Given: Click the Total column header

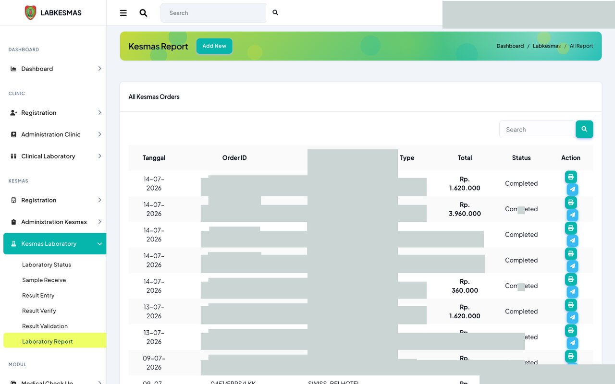Looking at the screenshot, I should click(465, 157).
